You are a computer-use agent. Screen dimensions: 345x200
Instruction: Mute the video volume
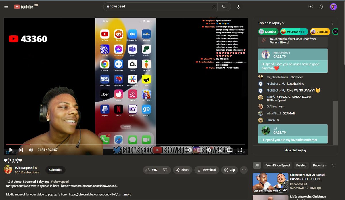click(31, 150)
